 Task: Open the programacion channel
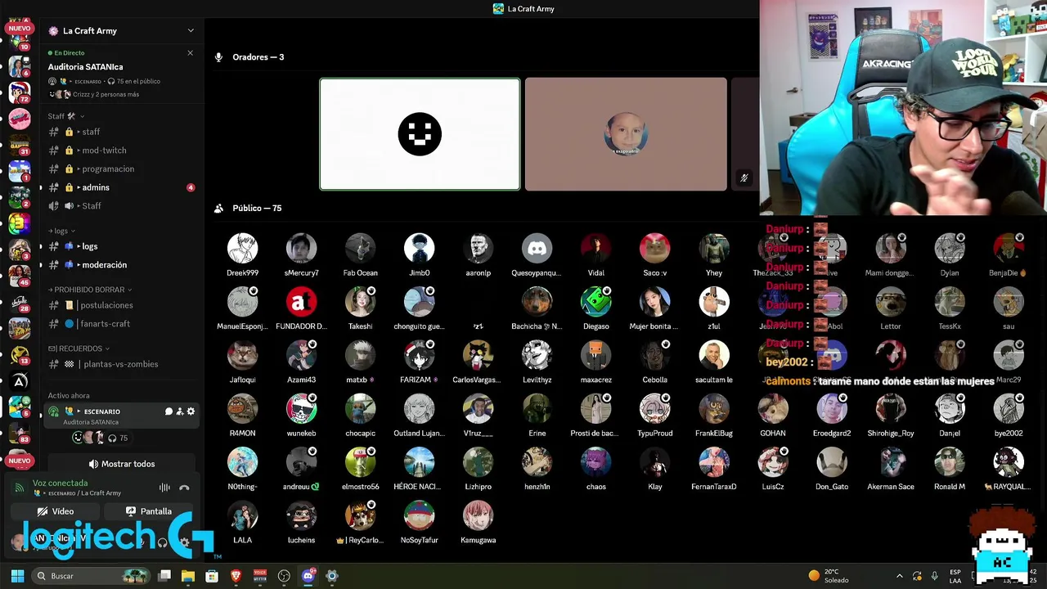tap(121, 169)
